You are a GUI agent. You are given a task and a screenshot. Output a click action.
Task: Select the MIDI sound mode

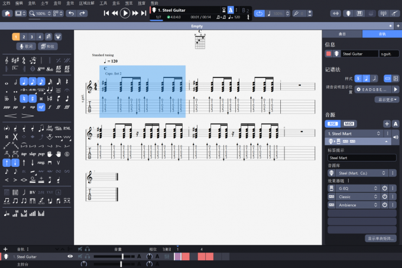(x=349, y=123)
